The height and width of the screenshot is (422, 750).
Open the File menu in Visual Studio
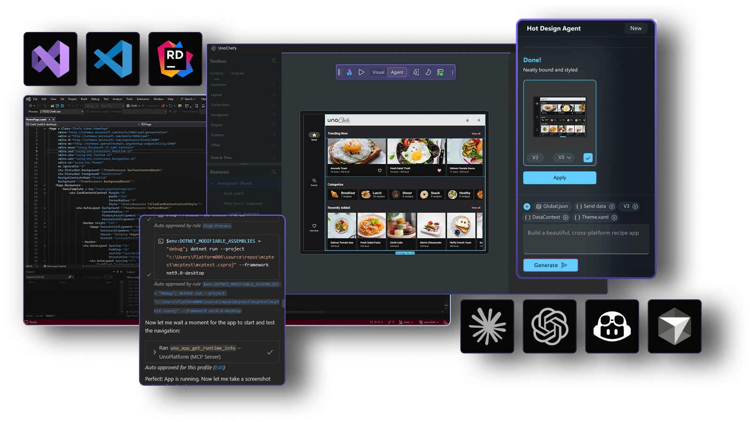click(35, 99)
